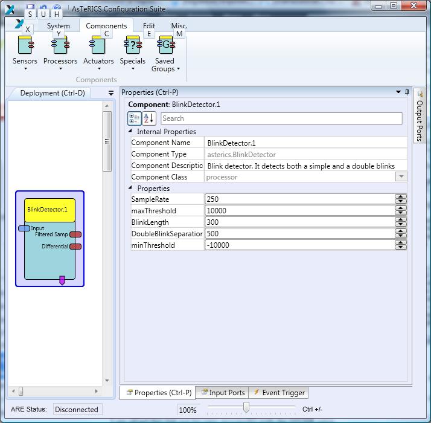Switch to the Event Trigger tab
The image size is (431, 423).
pos(279,392)
